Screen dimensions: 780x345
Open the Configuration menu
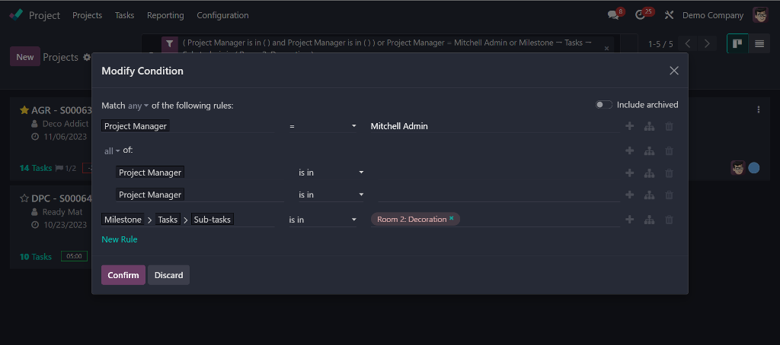(x=222, y=15)
